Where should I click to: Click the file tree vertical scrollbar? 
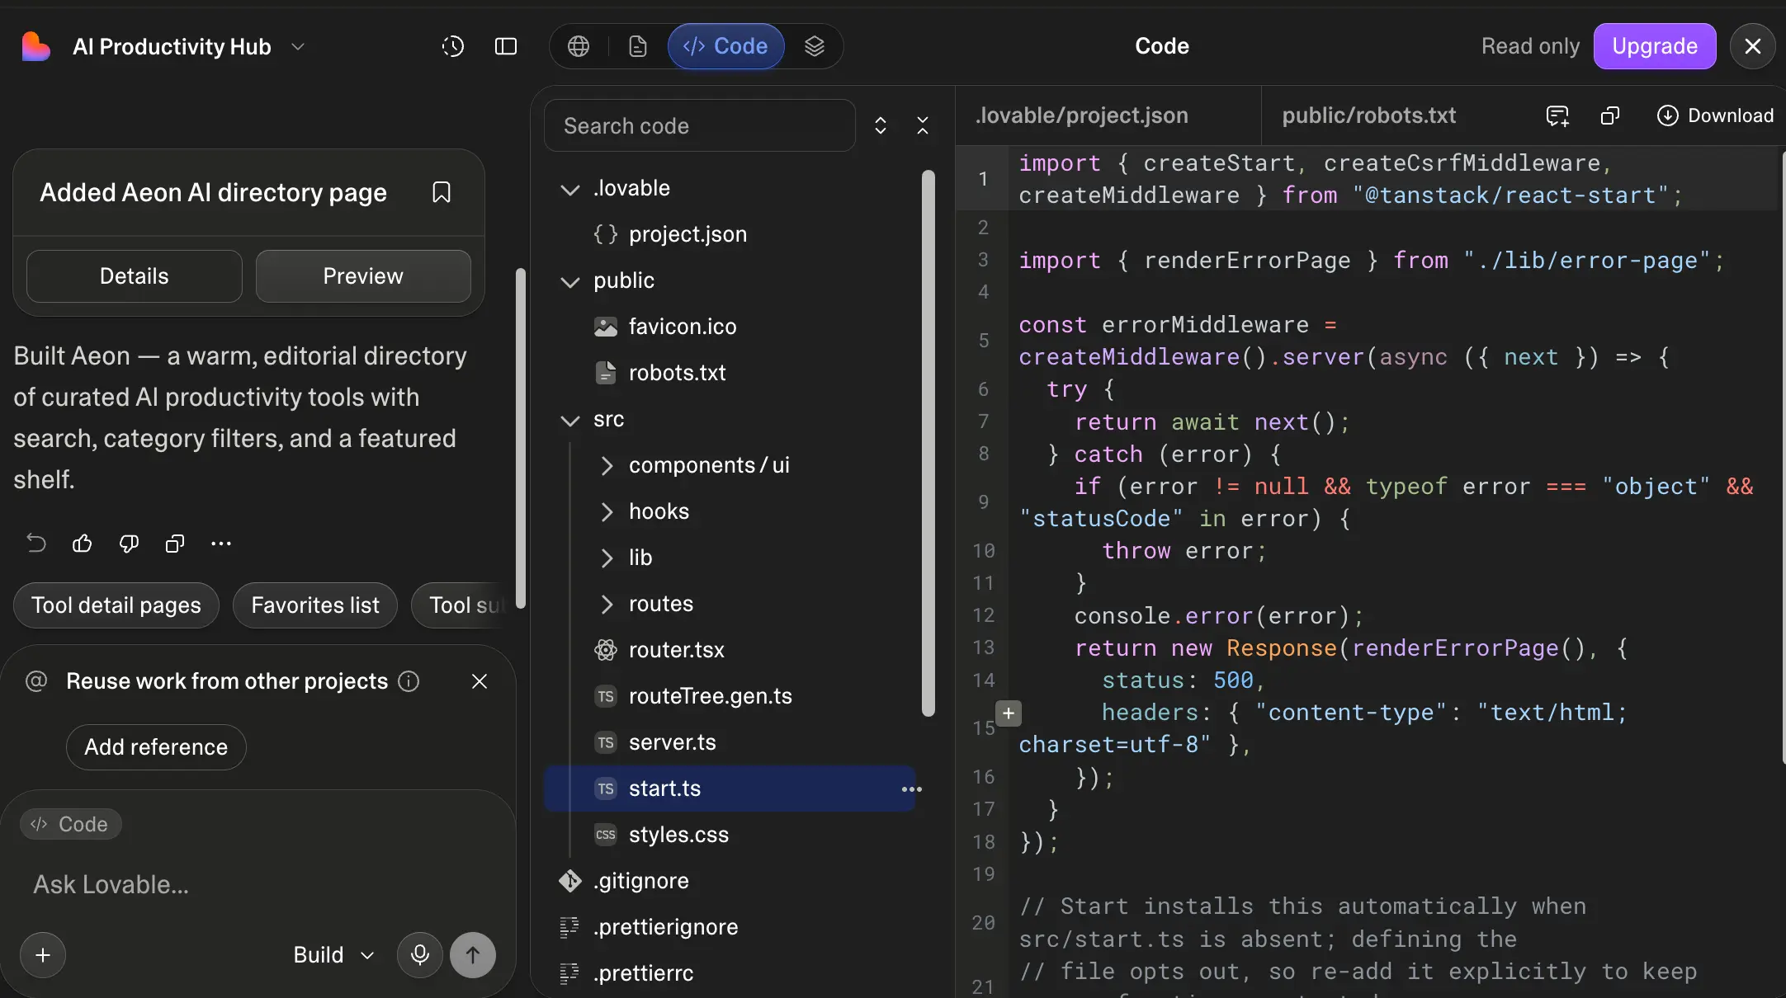click(928, 443)
